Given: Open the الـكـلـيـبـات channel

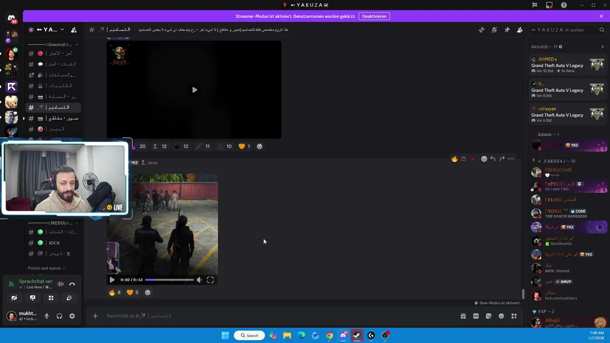Looking at the screenshot, I should coord(53,86).
